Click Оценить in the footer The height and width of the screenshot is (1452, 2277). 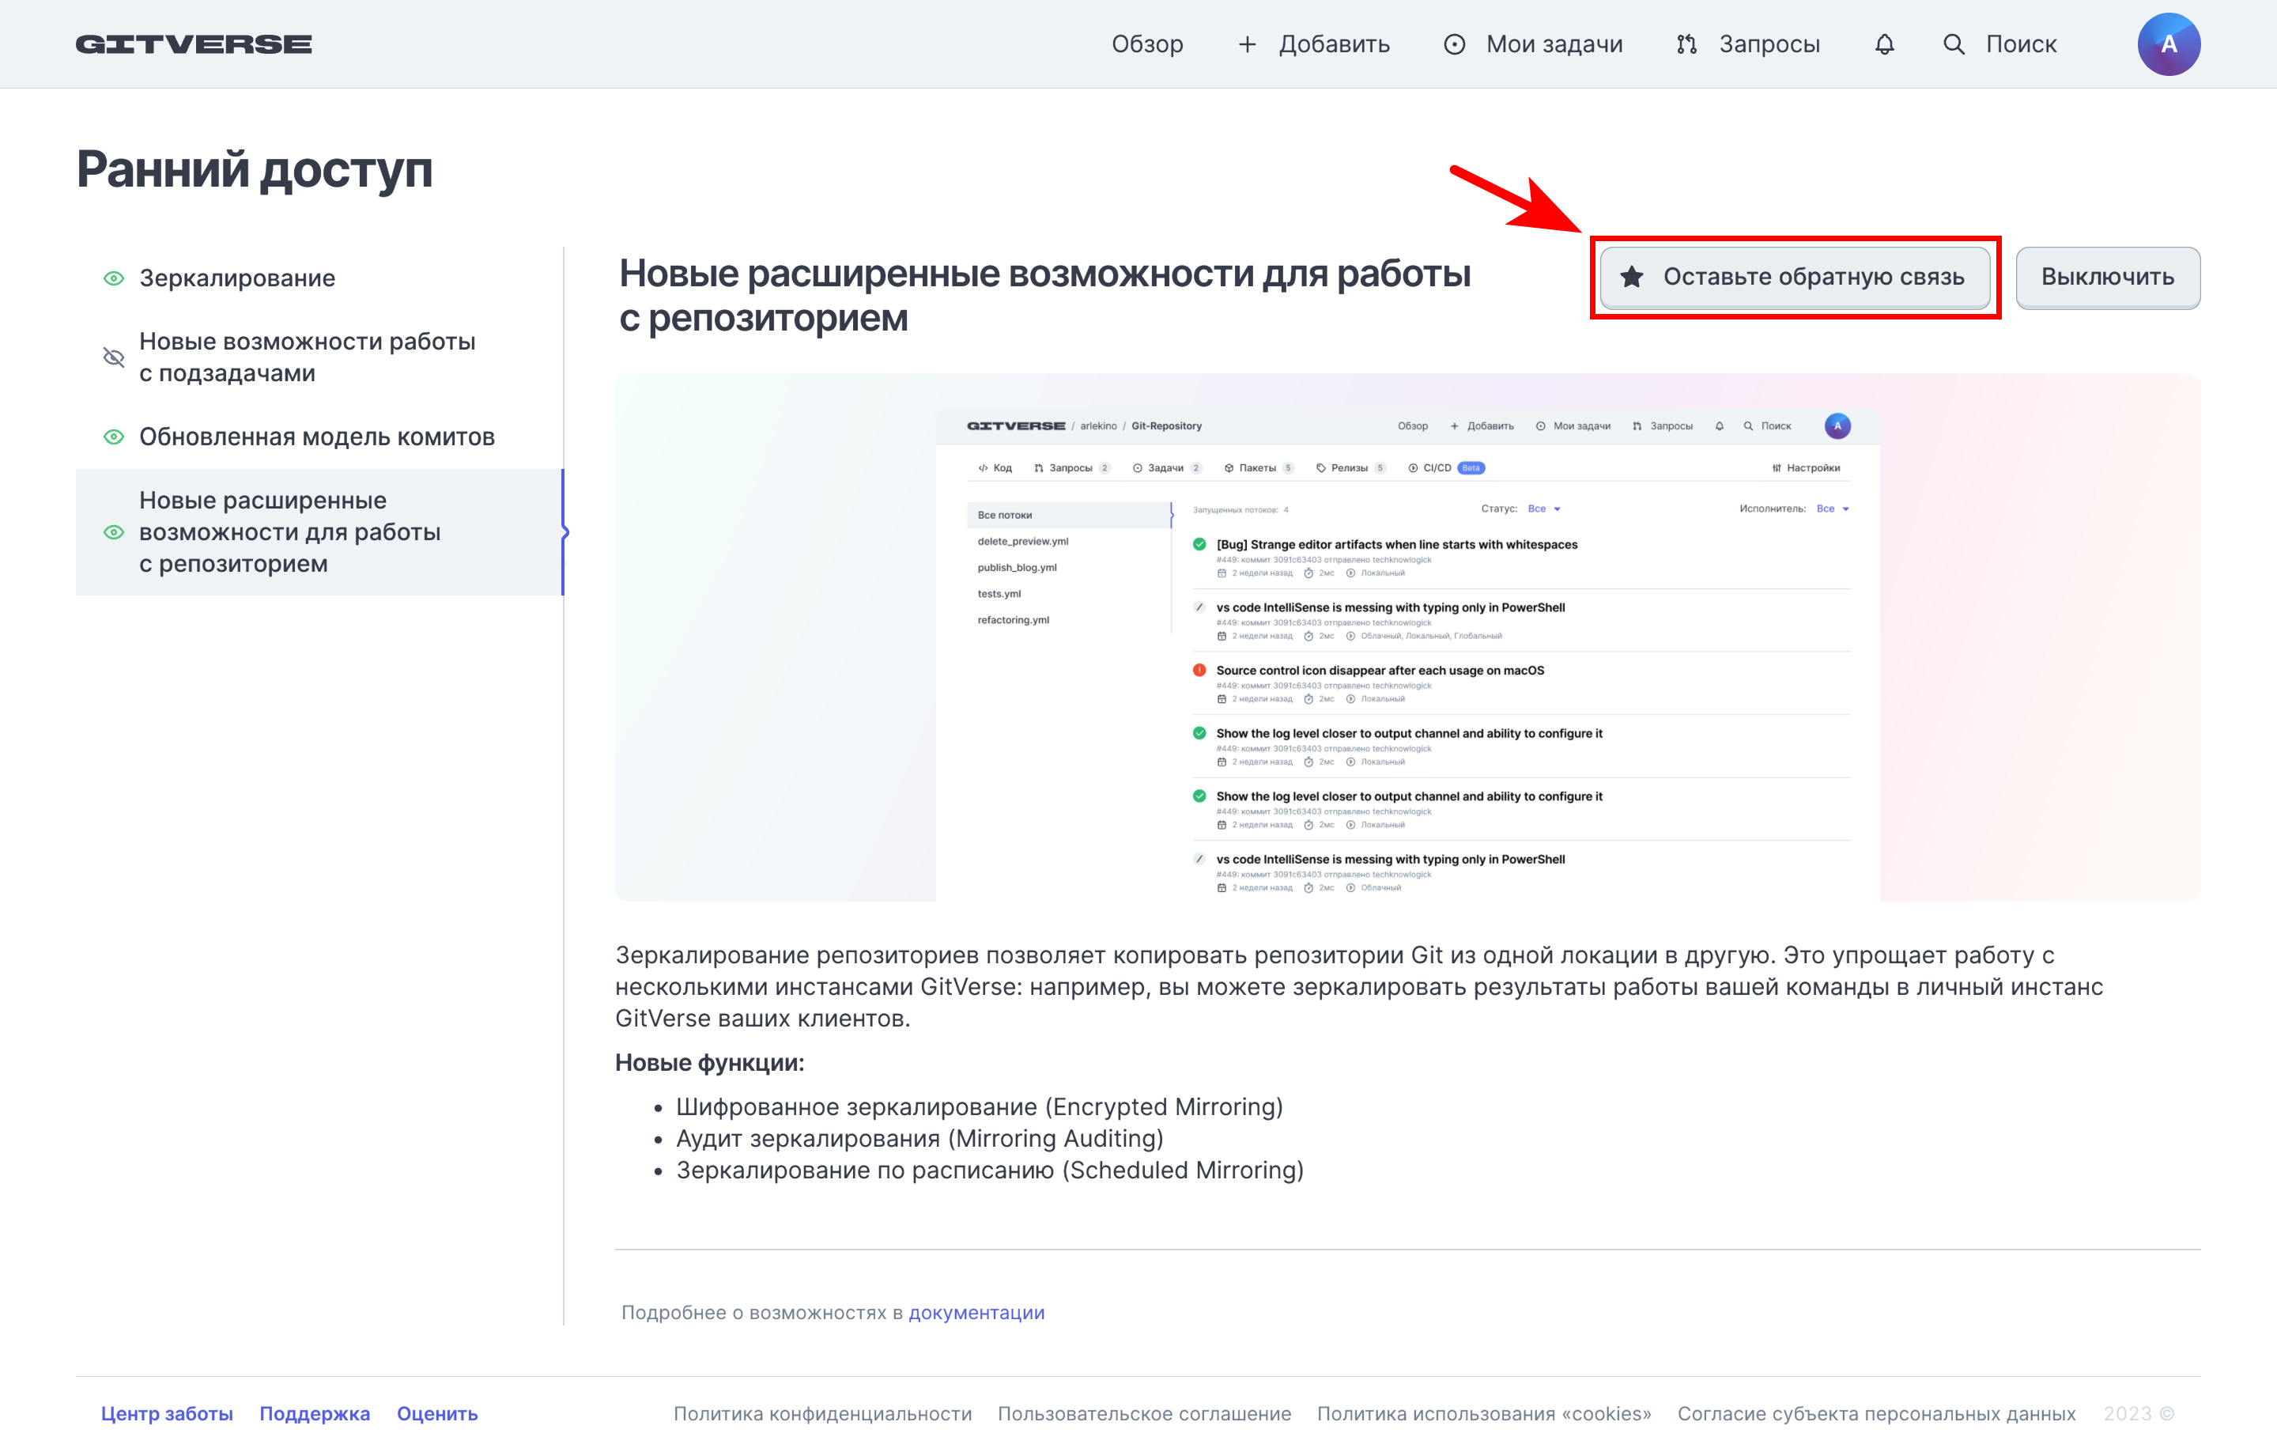[437, 1413]
